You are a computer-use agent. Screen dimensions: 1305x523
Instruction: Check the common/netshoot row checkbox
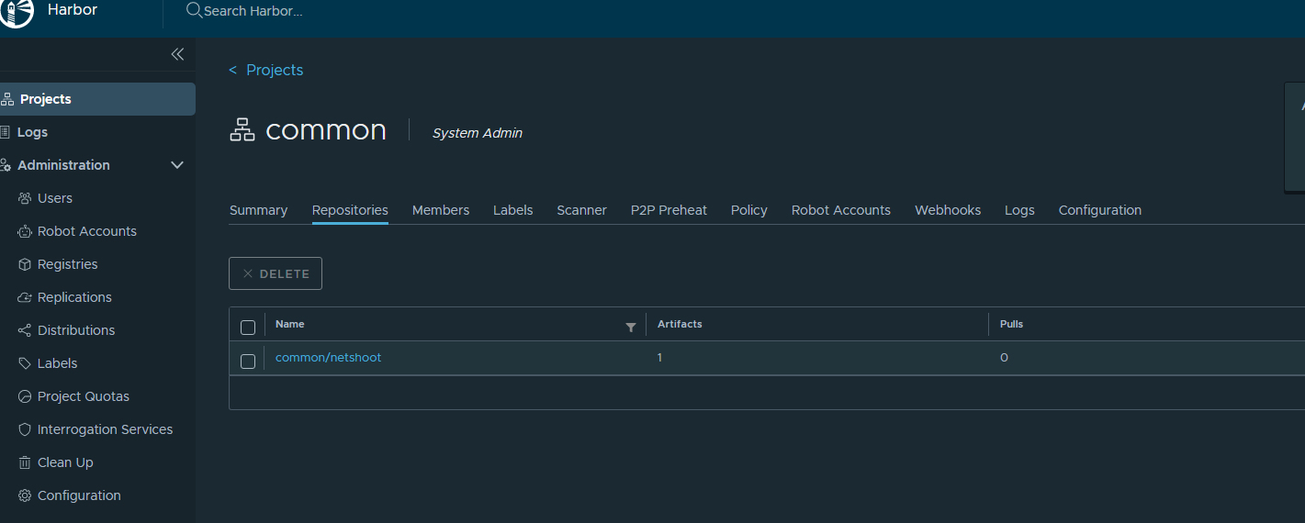pyautogui.click(x=248, y=361)
